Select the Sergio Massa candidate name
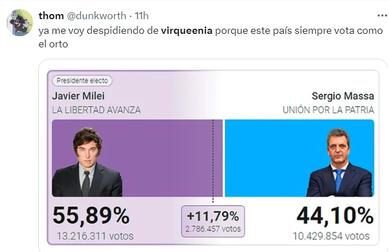Screen dimensions: 389x252 343,95
